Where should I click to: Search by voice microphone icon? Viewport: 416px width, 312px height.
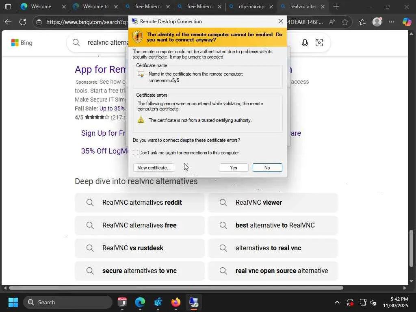click(305, 43)
